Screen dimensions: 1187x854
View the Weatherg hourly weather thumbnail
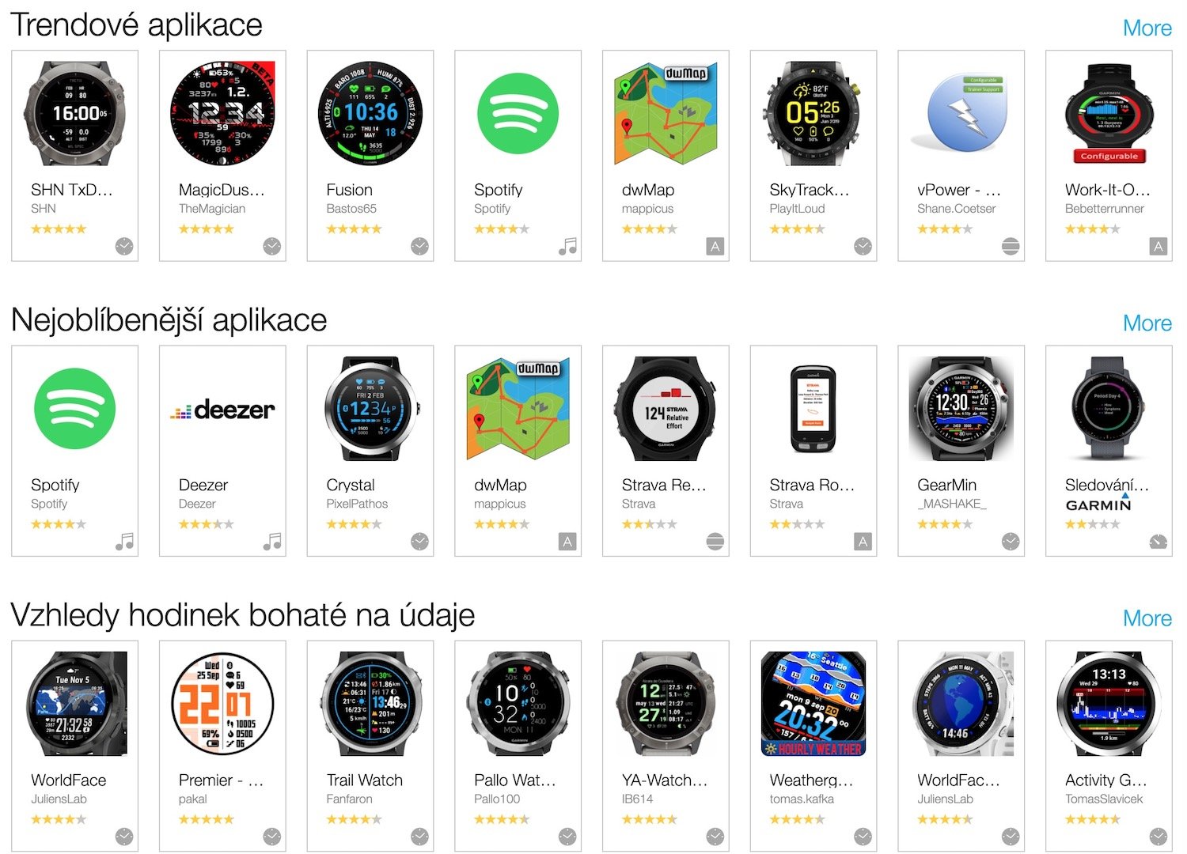pos(813,704)
